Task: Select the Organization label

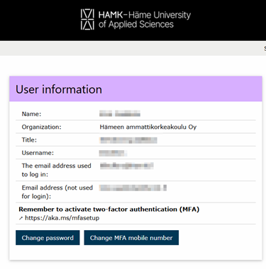Action: click(41, 127)
